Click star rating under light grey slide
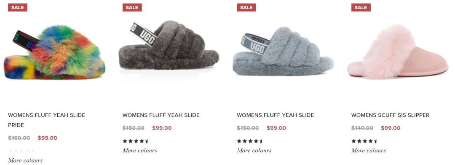 pos(250,141)
